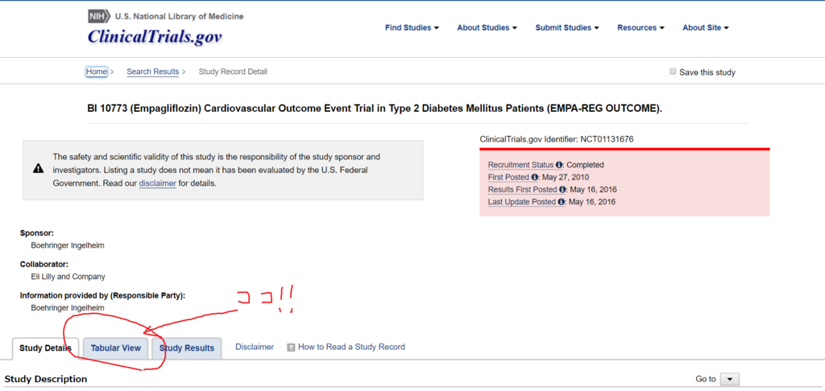
Task: Click collaborator Eli Lilly and Company
Action: coord(68,277)
